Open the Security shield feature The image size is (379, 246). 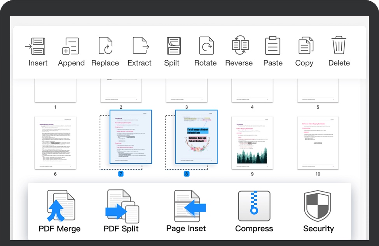tap(318, 205)
